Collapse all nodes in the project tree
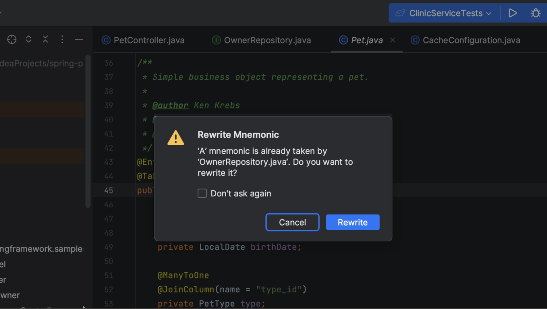Viewport: 547px width, 309px height. point(45,39)
